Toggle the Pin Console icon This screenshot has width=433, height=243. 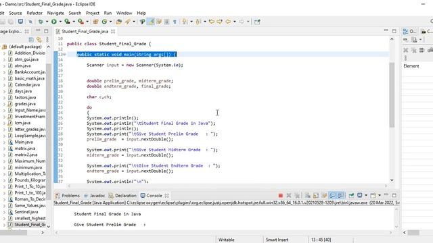click(x=351, y=195)
